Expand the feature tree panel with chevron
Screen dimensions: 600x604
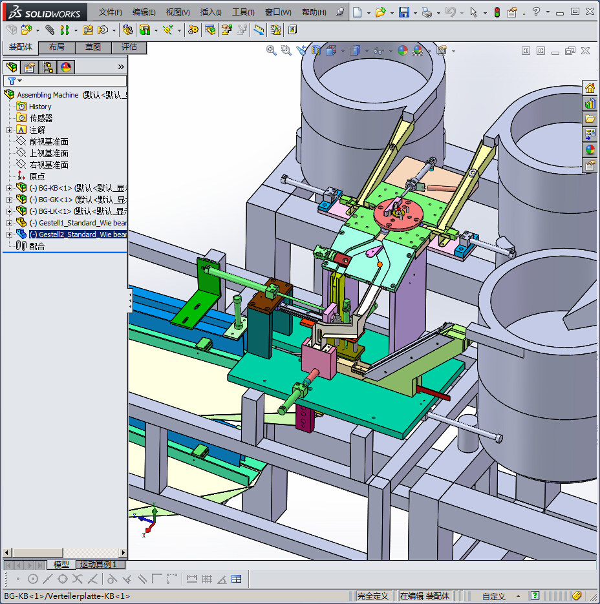(120, 67)
